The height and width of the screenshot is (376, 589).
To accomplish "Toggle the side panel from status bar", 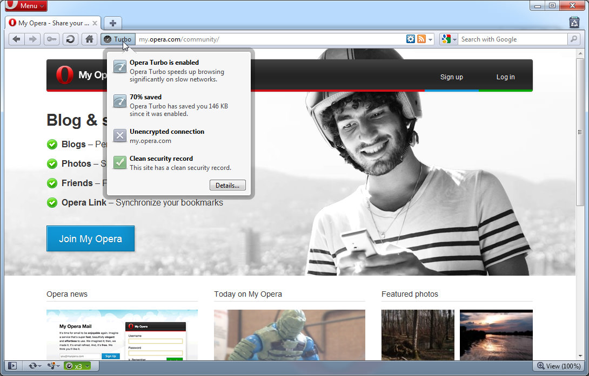I will 12,366.
